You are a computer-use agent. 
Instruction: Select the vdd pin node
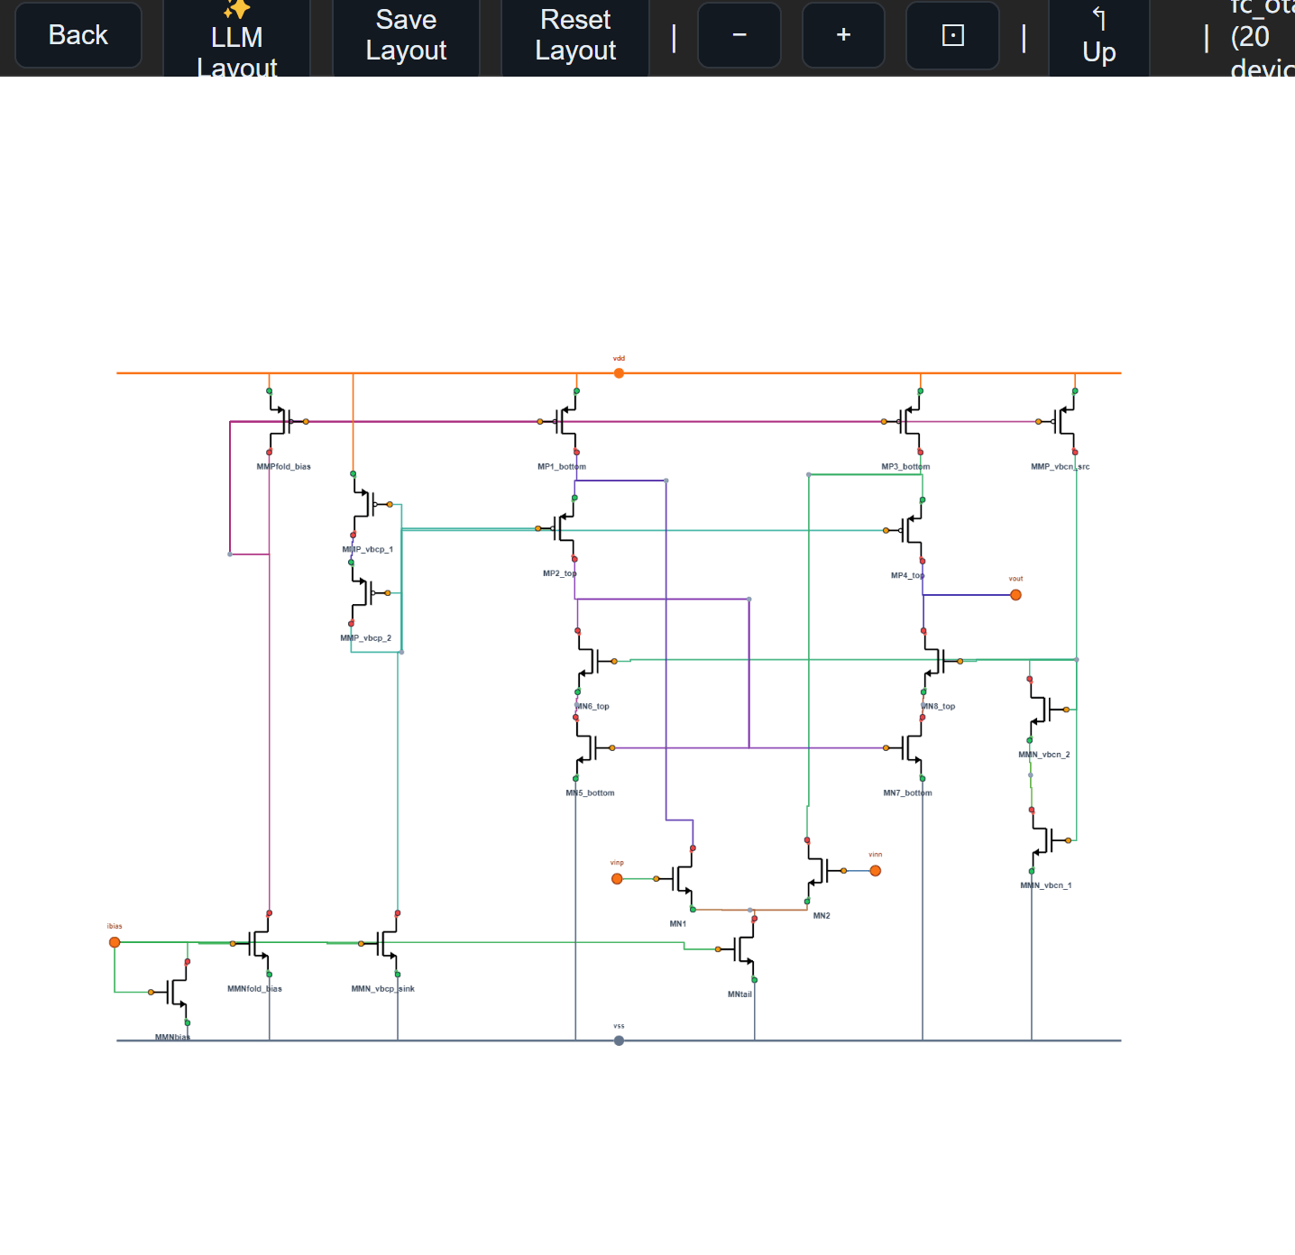point(619,372)
